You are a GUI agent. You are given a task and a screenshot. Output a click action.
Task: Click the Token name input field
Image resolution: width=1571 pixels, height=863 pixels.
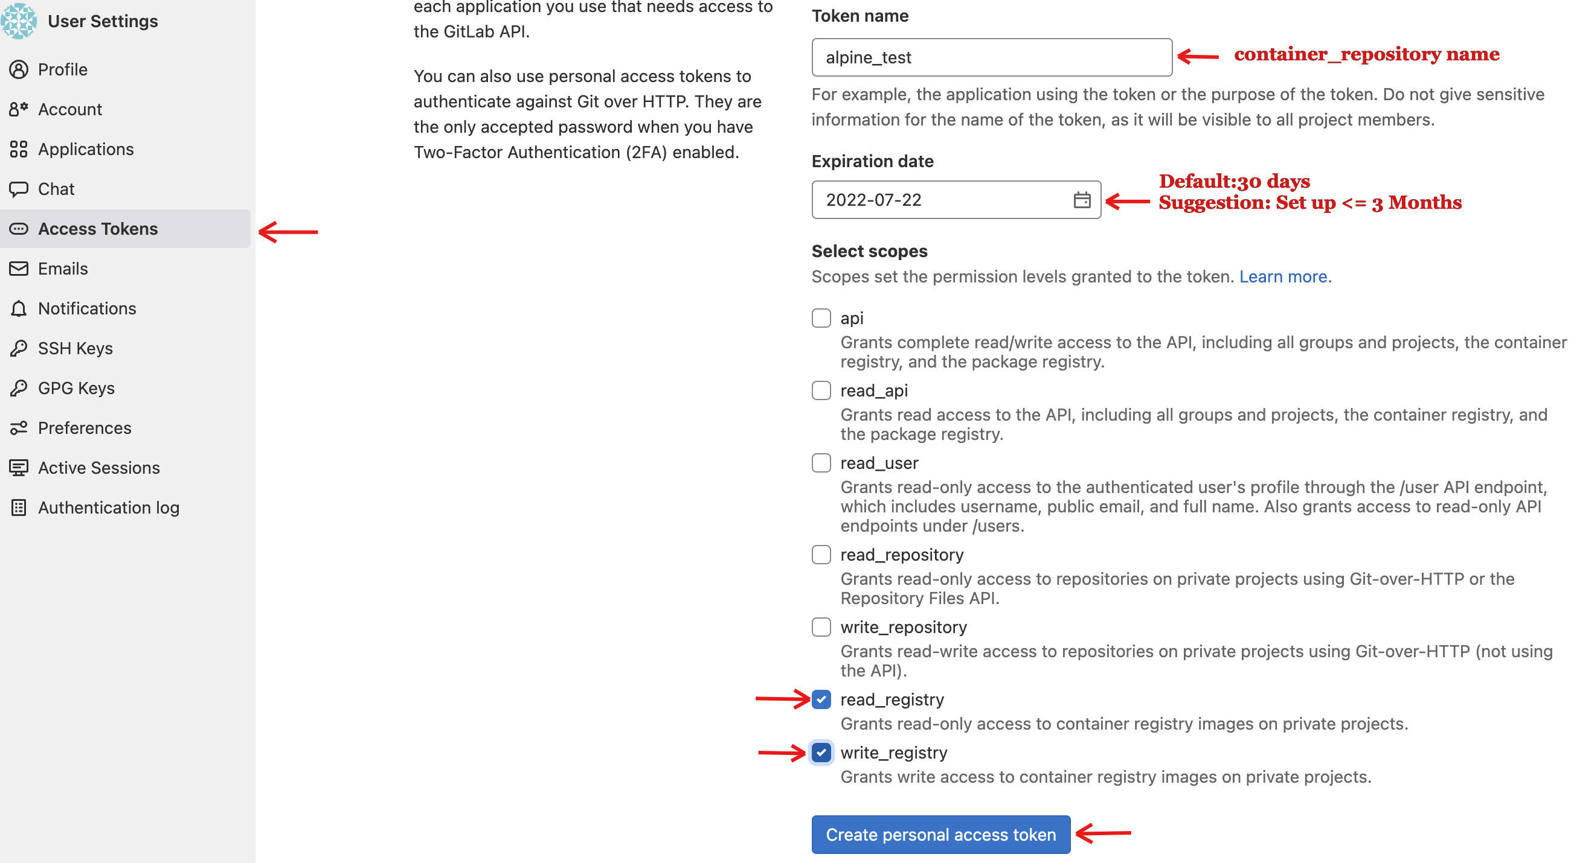pyautogui.click(x=991, y=57)
